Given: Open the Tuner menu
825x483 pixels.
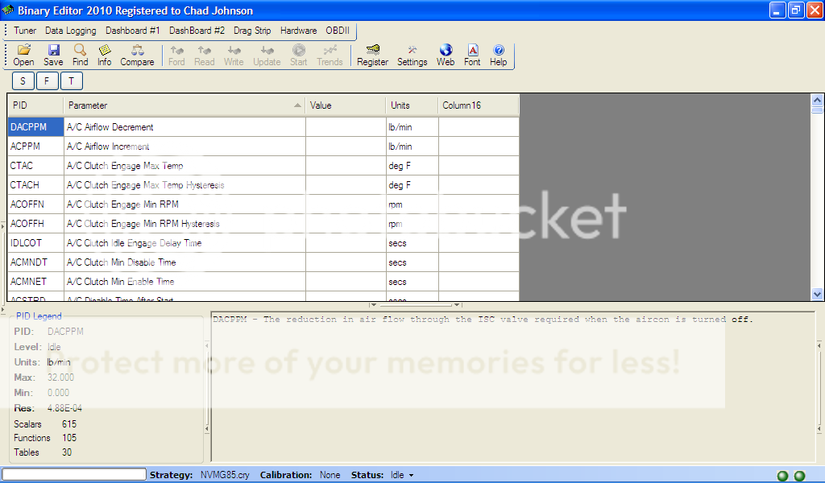Looking at the screenshot, I should pos(25,31).
